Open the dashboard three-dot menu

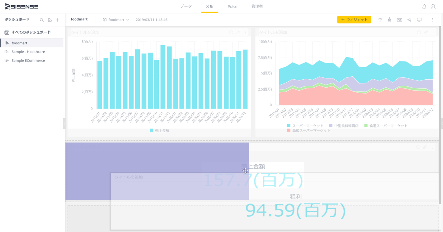(x=432, y=20)
